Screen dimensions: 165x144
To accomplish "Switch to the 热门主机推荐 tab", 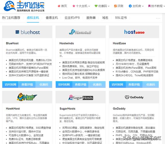I will pos(11,18).
